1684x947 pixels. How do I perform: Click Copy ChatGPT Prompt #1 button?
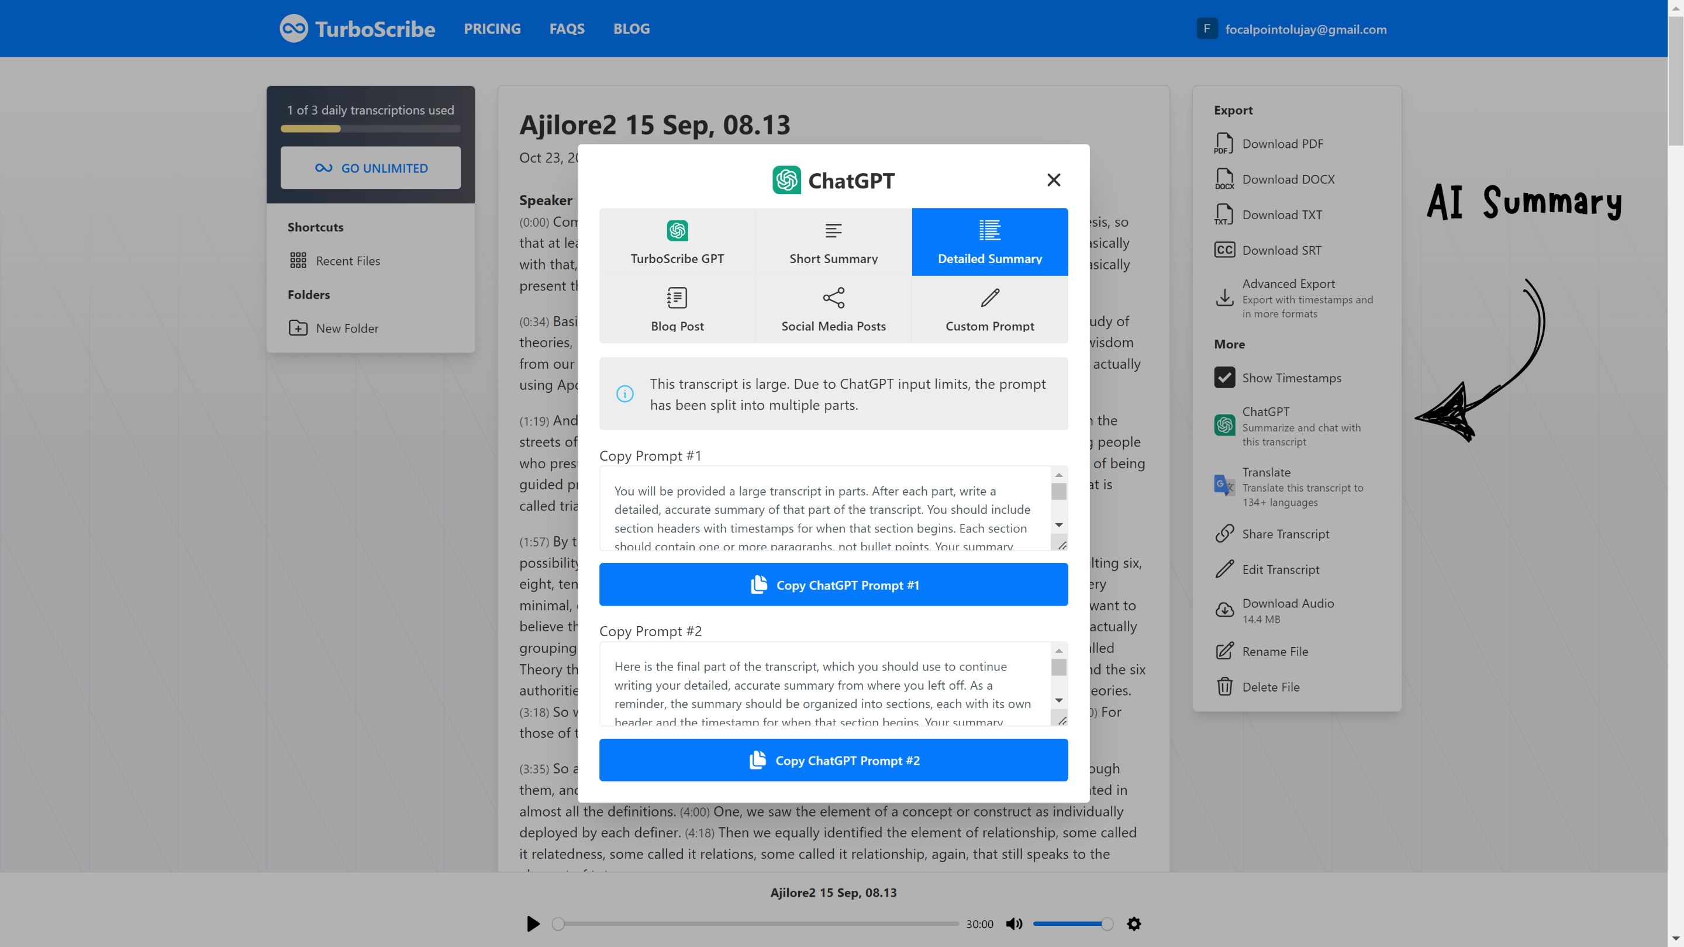[833, 585]
